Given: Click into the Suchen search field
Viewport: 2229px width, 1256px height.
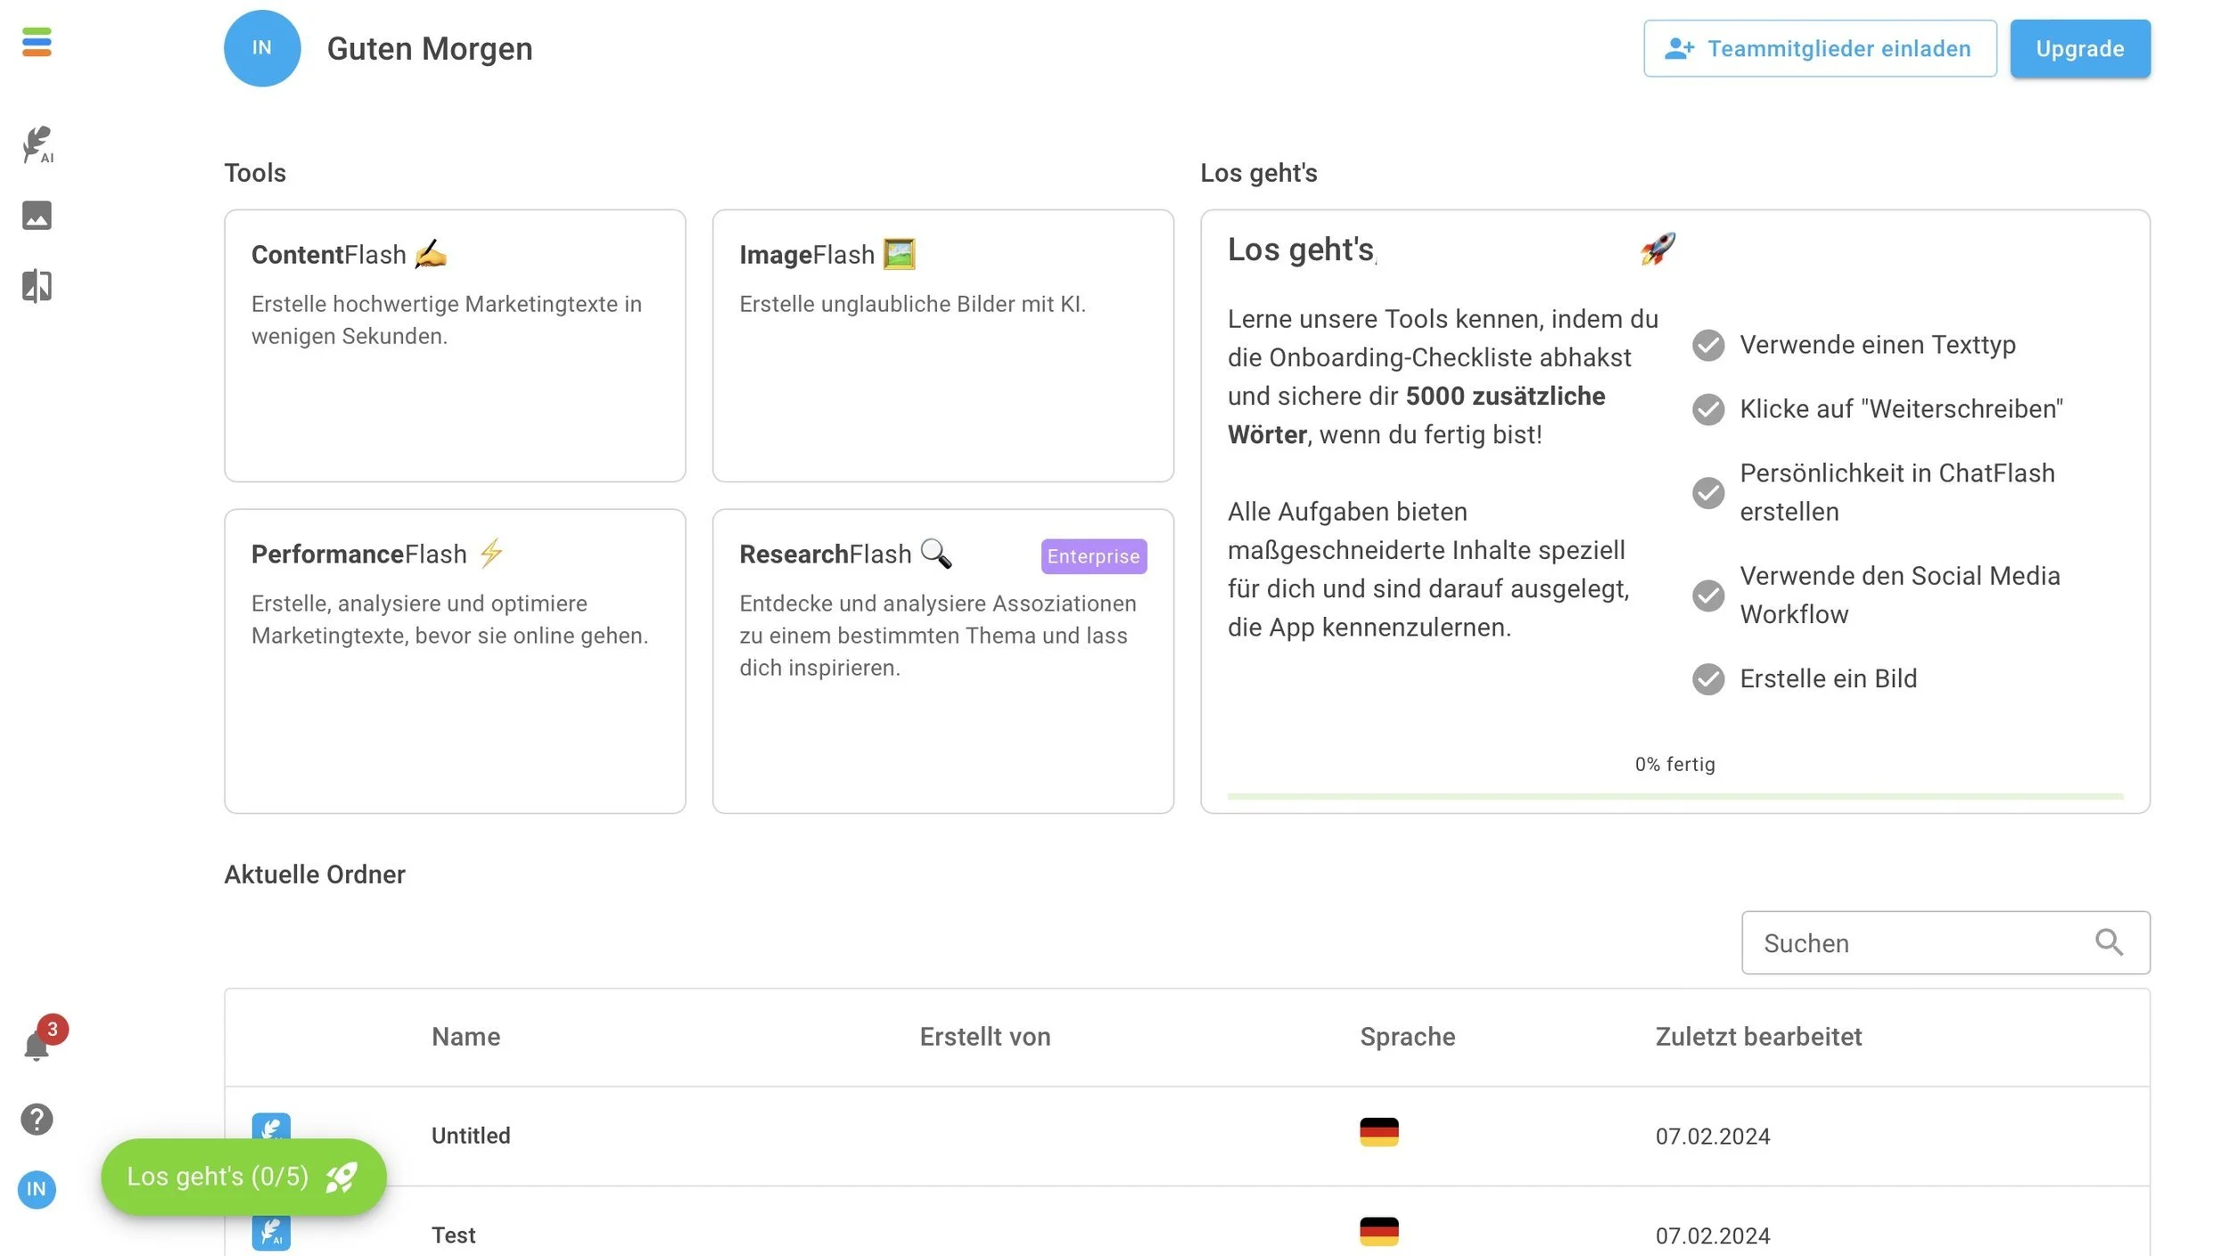Looking at the screenshot, I should coord(1945,942).
